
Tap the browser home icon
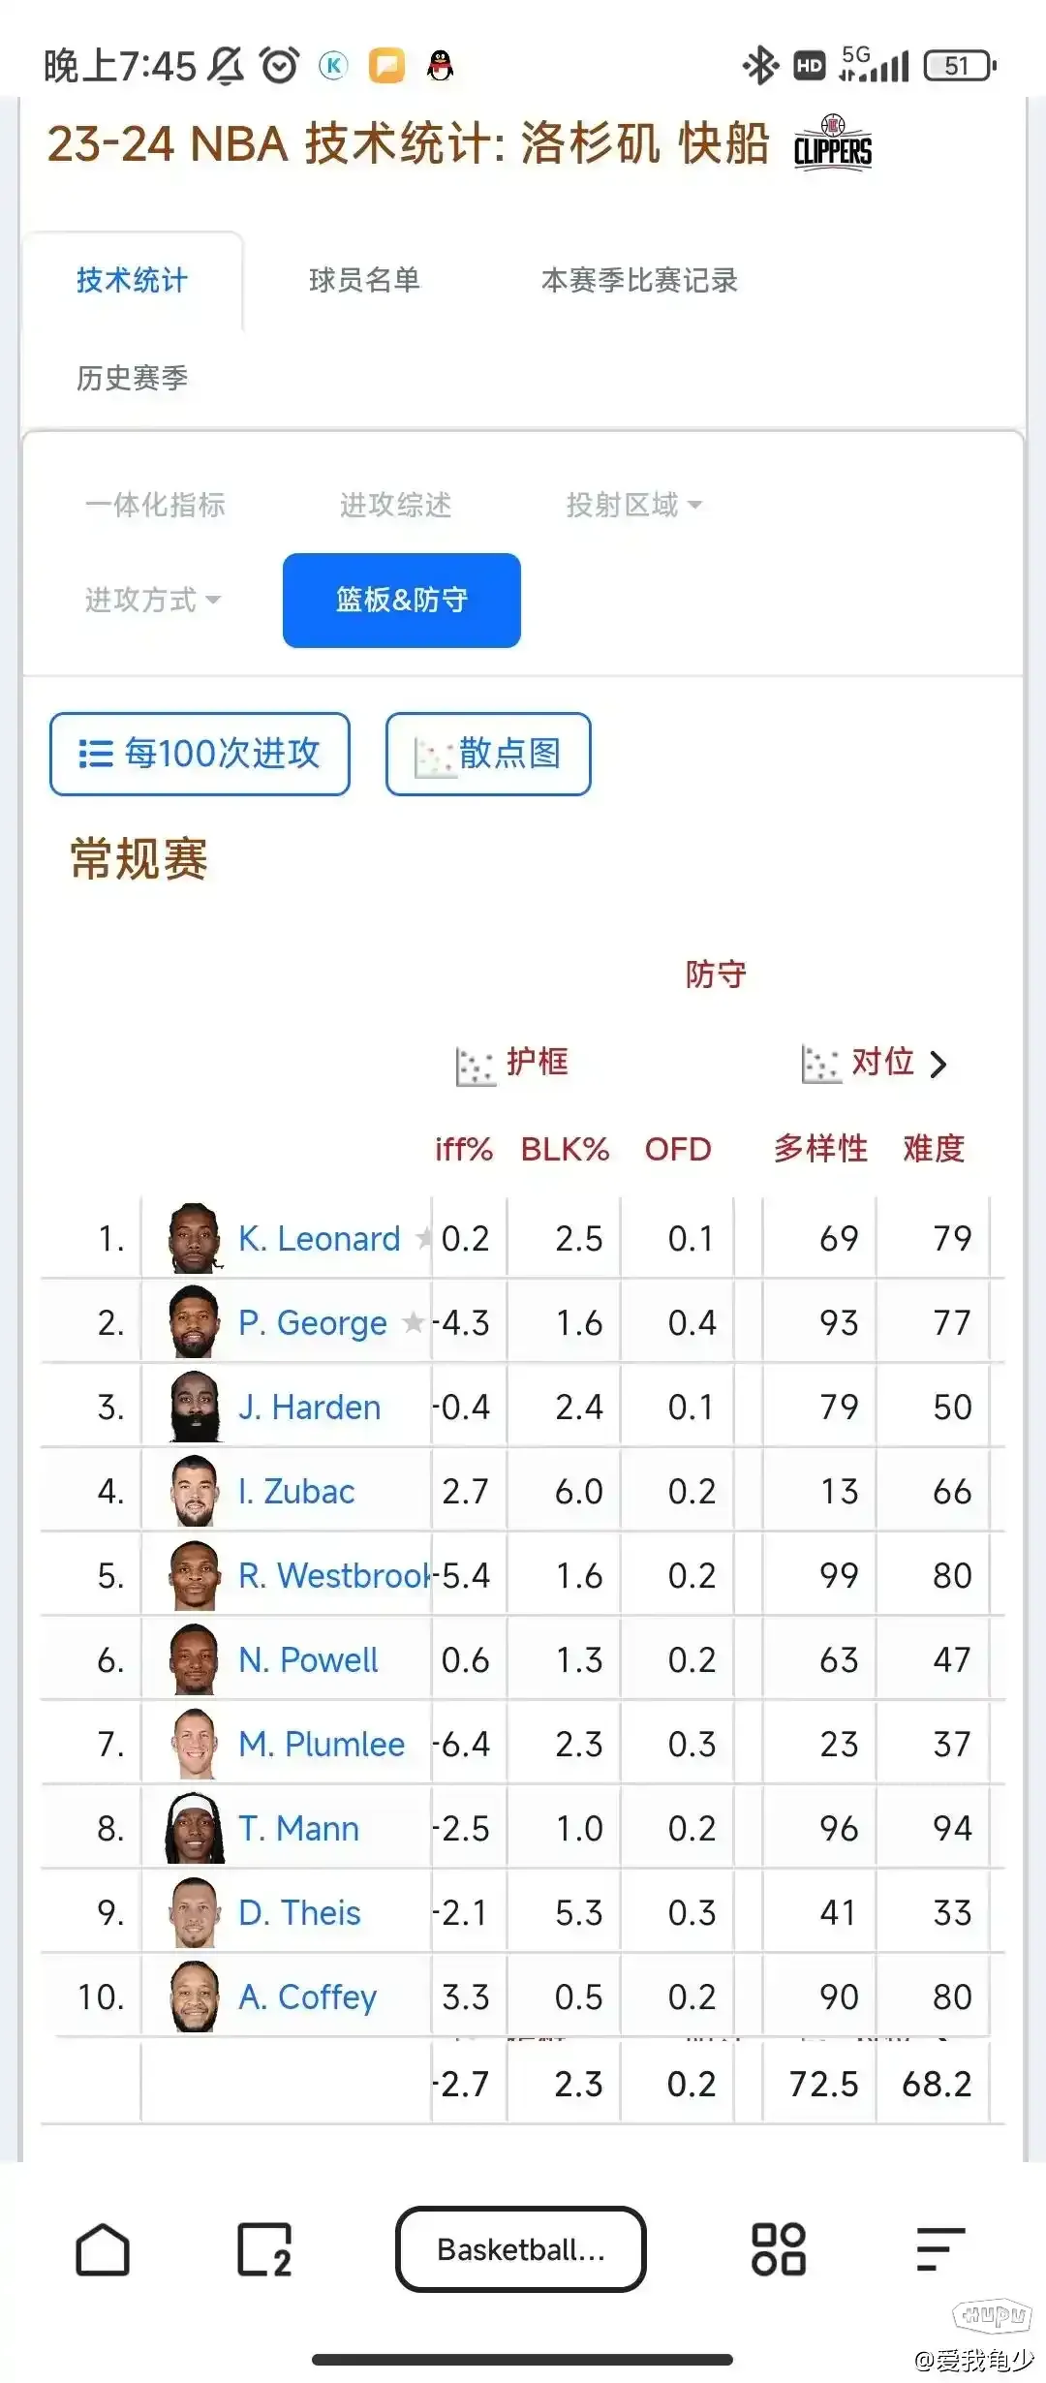(103, 2248)
